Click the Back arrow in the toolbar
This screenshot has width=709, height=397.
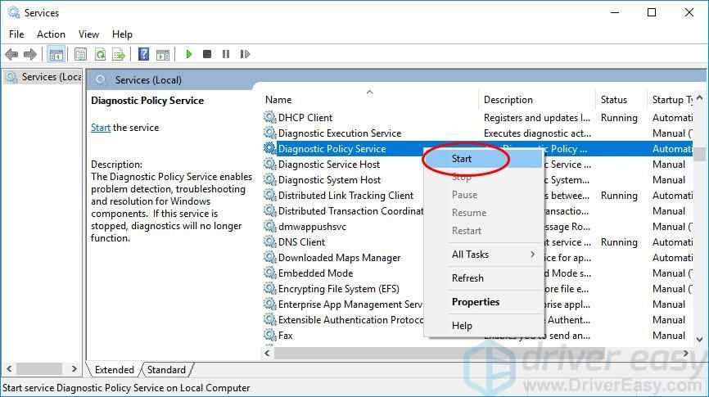click(x=11, y=54)
